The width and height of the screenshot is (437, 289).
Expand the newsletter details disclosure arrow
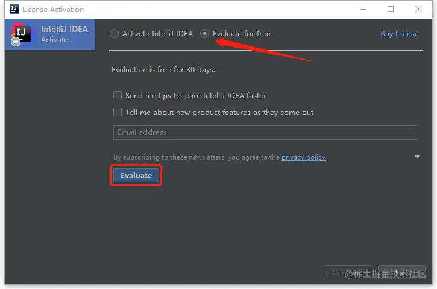point(417,157)
